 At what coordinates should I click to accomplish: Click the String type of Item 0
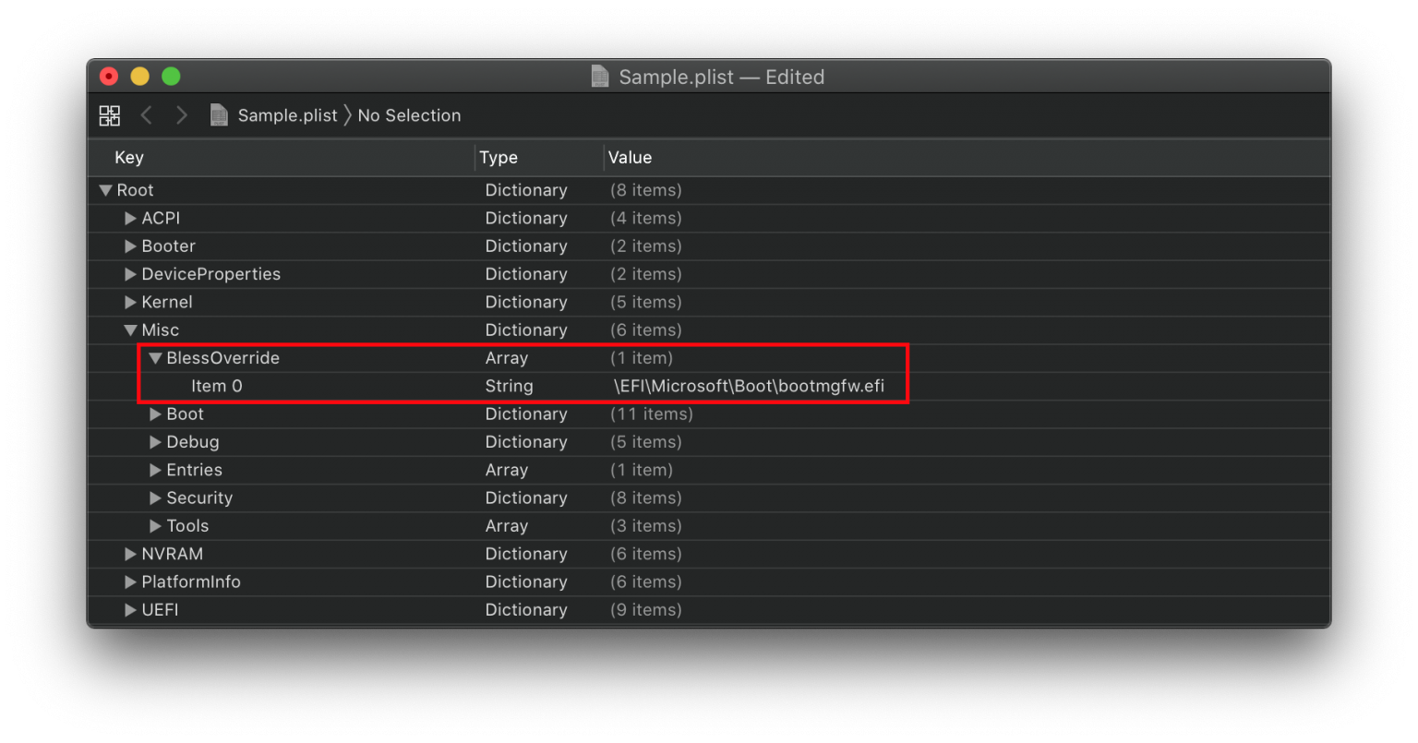[x=509, y=386]
